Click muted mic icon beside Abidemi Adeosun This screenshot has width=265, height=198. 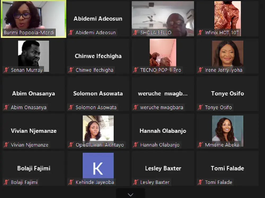pos(71,32)
